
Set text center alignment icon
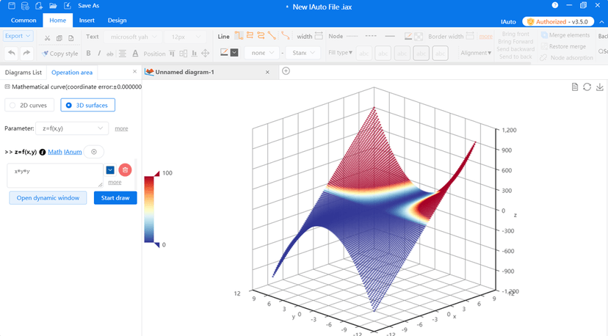coord(123,54)
